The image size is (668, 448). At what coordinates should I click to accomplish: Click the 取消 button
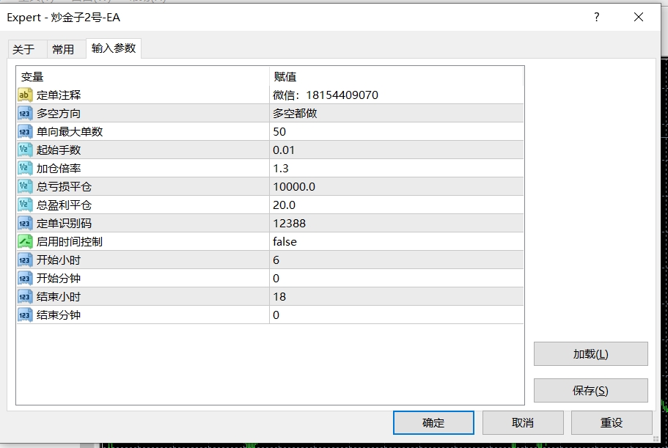(x=523, y=422)
